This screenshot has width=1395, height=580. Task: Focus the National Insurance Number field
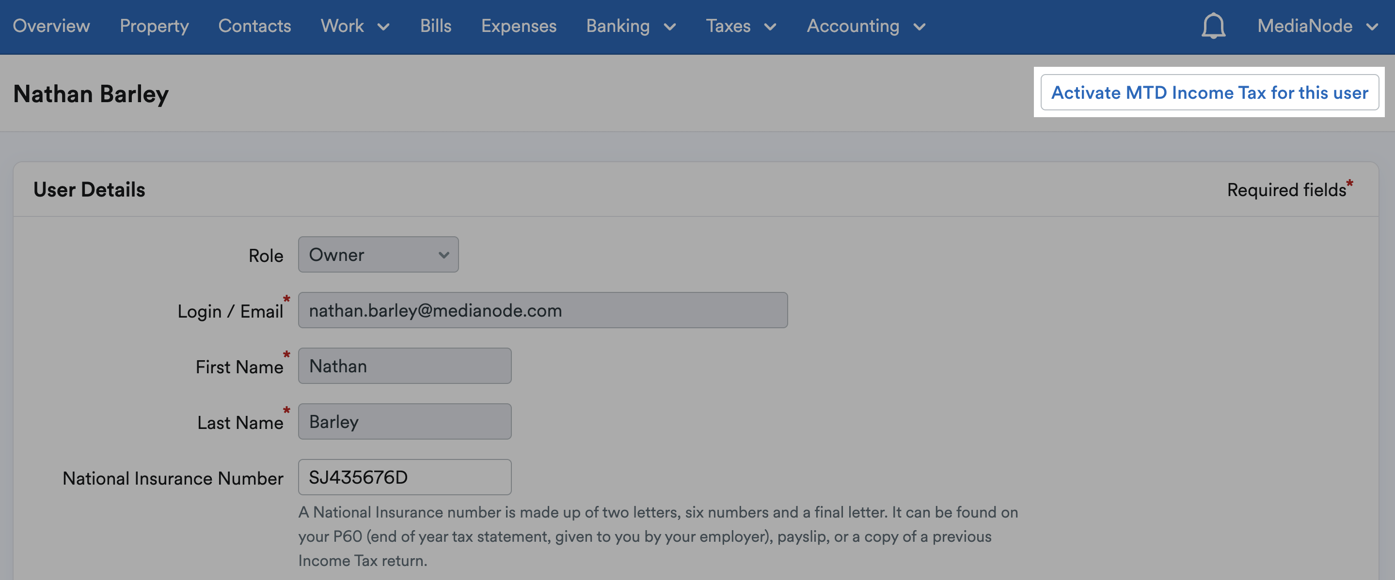pyautogui.click(x=405, y=477)
